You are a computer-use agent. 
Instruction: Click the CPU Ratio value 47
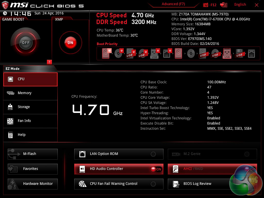coord(209,87)
